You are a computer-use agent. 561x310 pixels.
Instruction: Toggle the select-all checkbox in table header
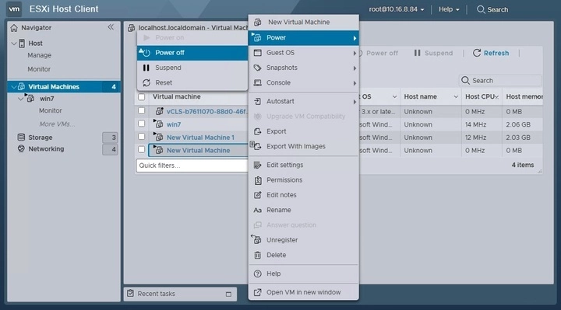point(142,96)
